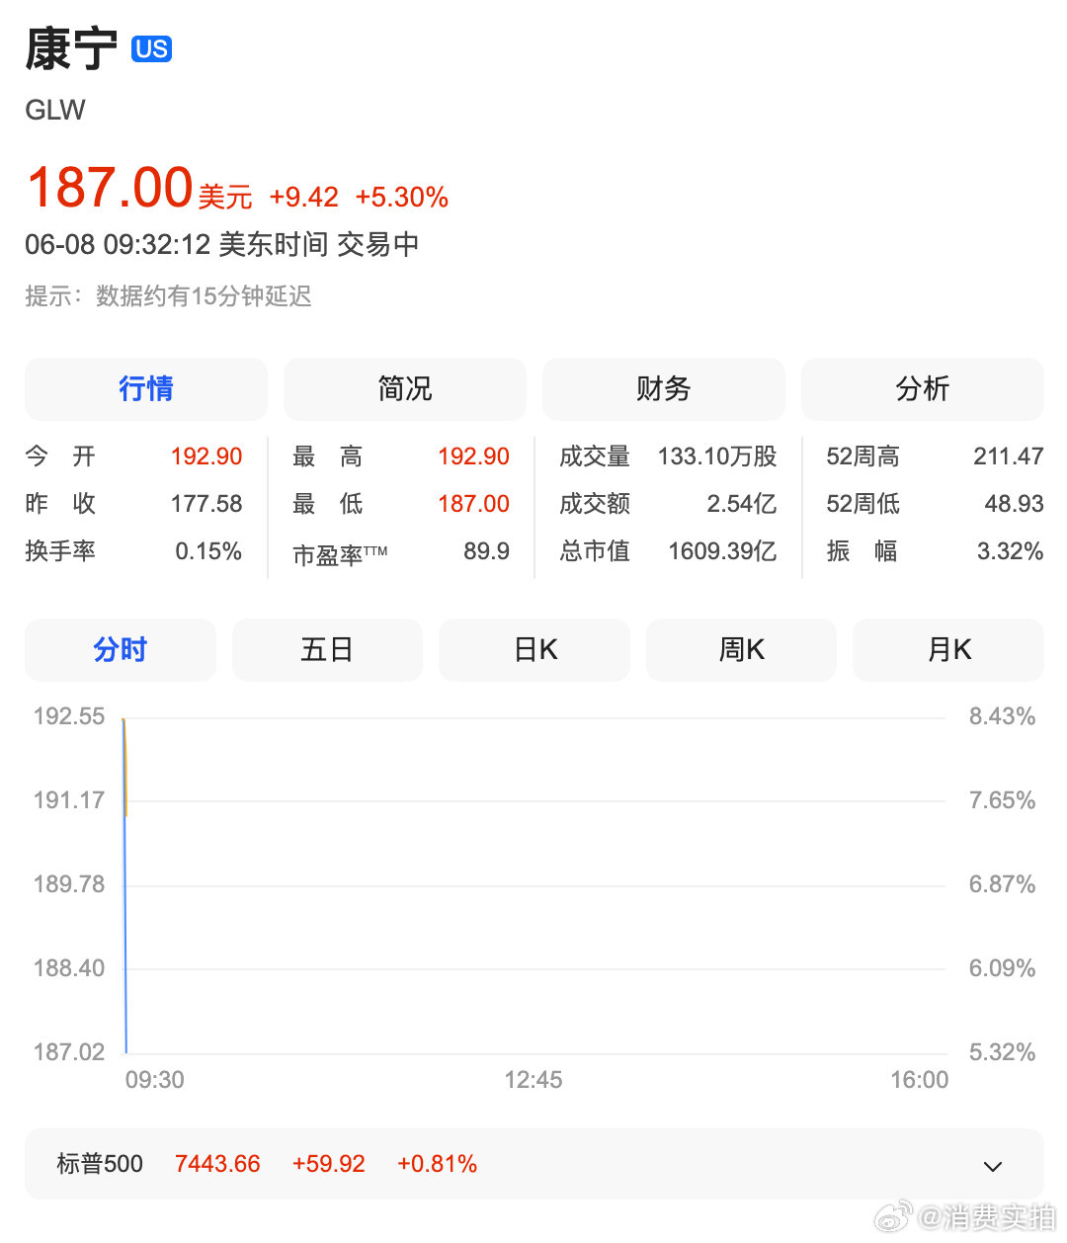Click the chart axis label 188.40

pos(69,968)
